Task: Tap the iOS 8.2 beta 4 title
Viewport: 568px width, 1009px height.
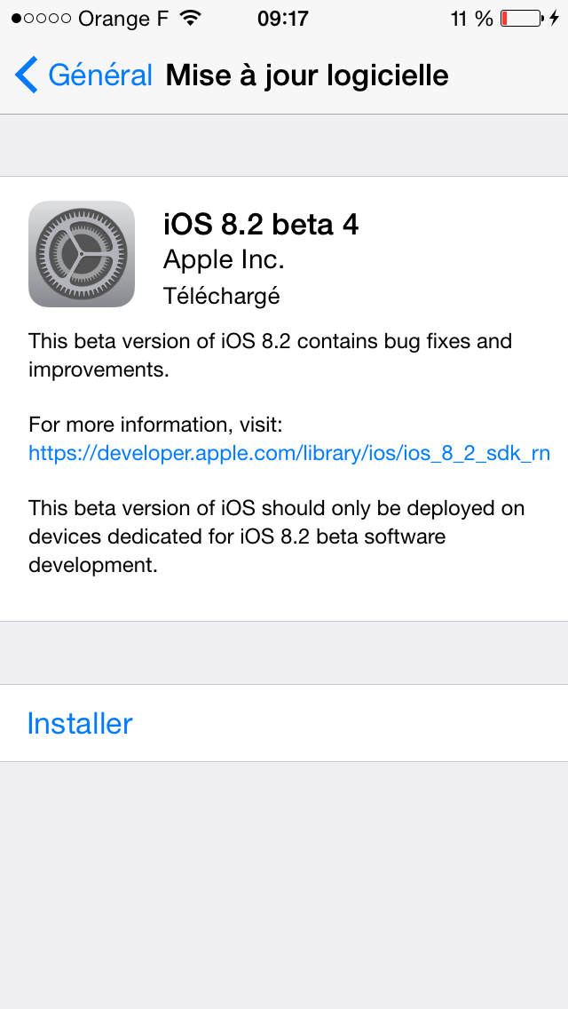Action: 261,226
